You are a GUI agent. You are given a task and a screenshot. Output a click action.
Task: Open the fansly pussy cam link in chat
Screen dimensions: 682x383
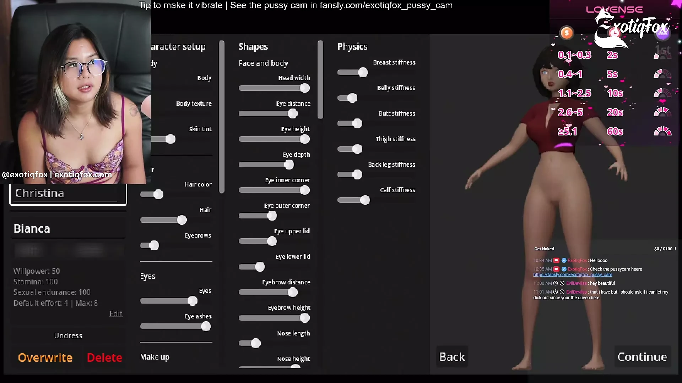pos(573,275)
